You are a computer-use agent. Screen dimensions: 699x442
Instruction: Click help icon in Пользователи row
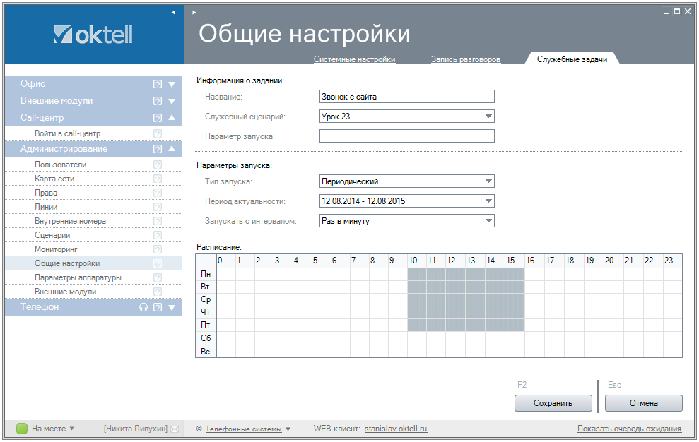[158, 165]
